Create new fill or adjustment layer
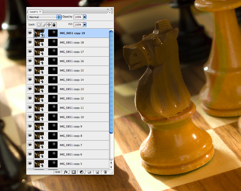Viewport: 241px width, 191px height. pos(82,172)
